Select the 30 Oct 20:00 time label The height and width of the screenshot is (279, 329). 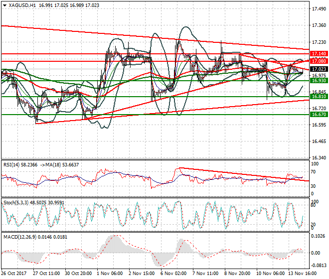[78, 274]
